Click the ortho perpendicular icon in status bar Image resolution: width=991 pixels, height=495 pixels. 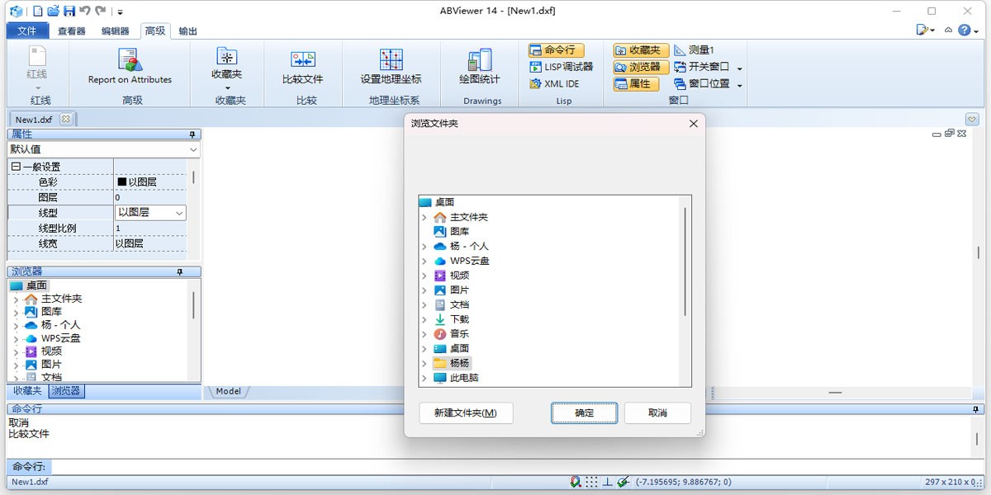pos(607,482)
